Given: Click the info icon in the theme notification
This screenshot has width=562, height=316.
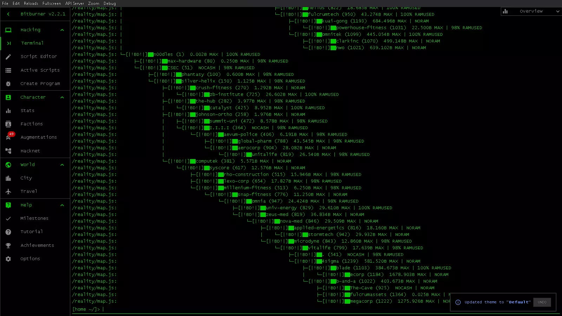Looking at the screenshot, I should [458, 302].
